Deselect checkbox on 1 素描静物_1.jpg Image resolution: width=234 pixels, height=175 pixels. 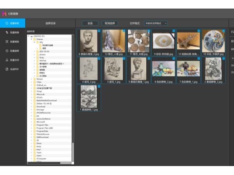tap(99, 86)
